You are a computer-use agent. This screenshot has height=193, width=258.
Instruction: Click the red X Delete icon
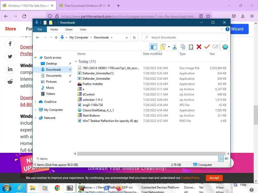click(x=199, y=47)
